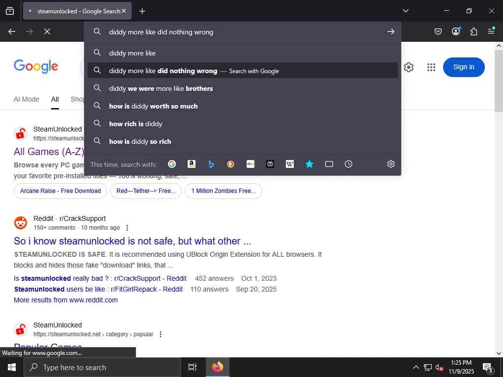Screen dimensions: 503x377
Task: Switch to AI Mode tab
Action: [27, 99]
